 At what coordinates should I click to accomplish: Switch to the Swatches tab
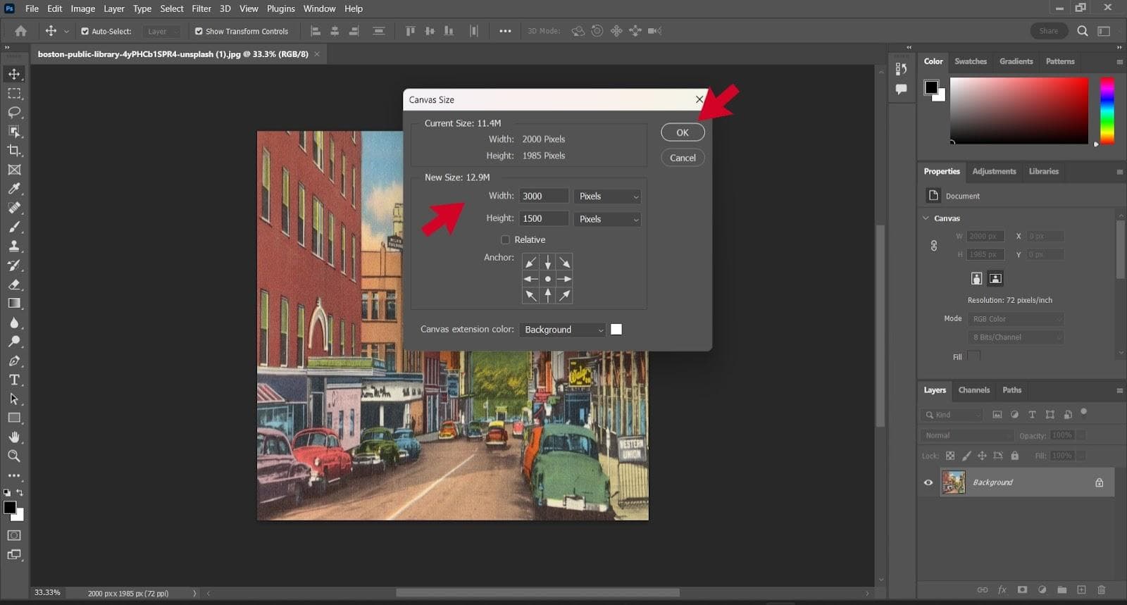971,61
